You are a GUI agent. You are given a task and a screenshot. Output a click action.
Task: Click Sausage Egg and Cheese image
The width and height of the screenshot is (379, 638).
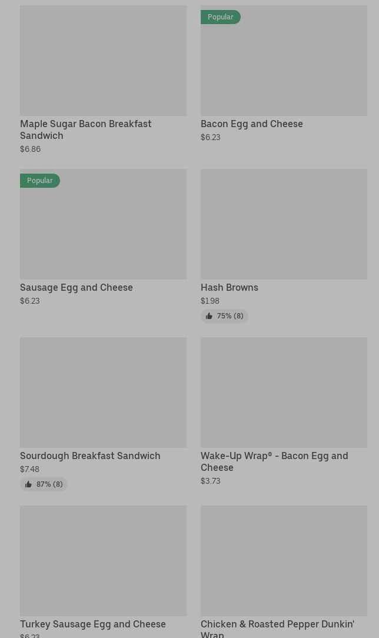pyautogui.click(x=103, y=228)
